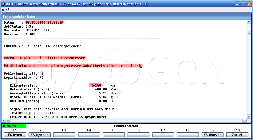Close the INPA Loader window
The width and height of the screenshot is (253, 140).
(249, 4)
